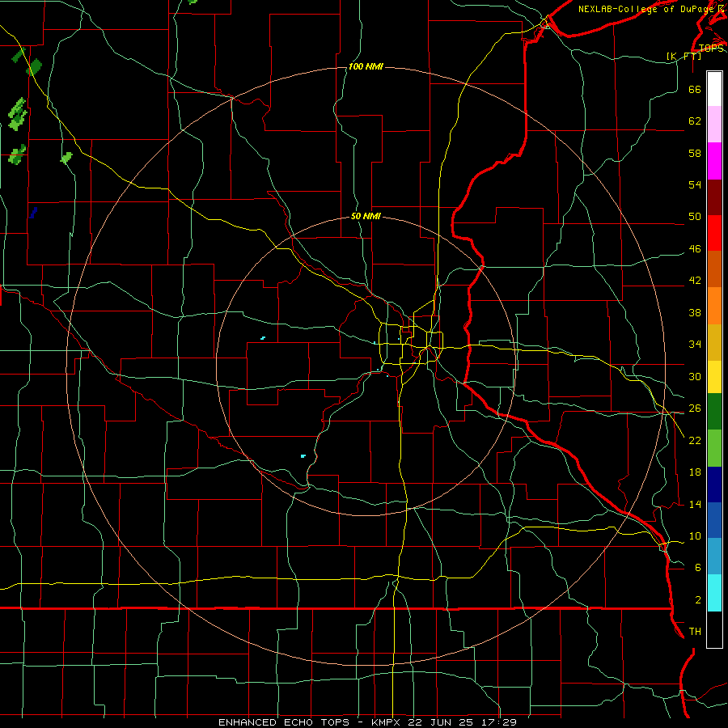Pick the dark red maroon legend swatch

[x=714, y=197]
